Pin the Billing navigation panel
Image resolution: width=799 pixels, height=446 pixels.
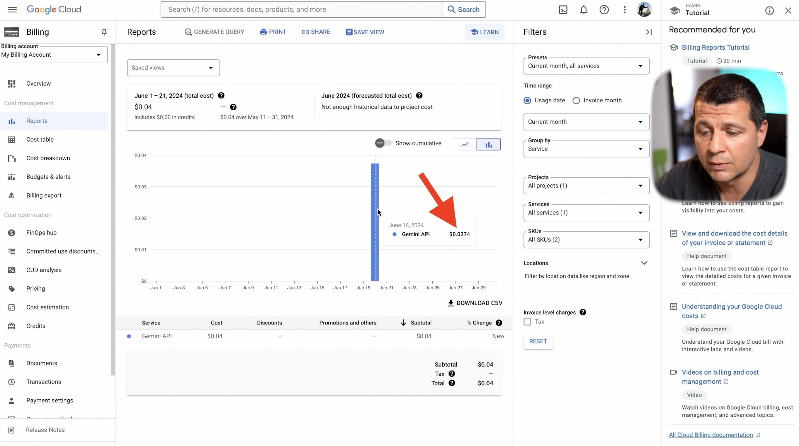pos(104,32)
